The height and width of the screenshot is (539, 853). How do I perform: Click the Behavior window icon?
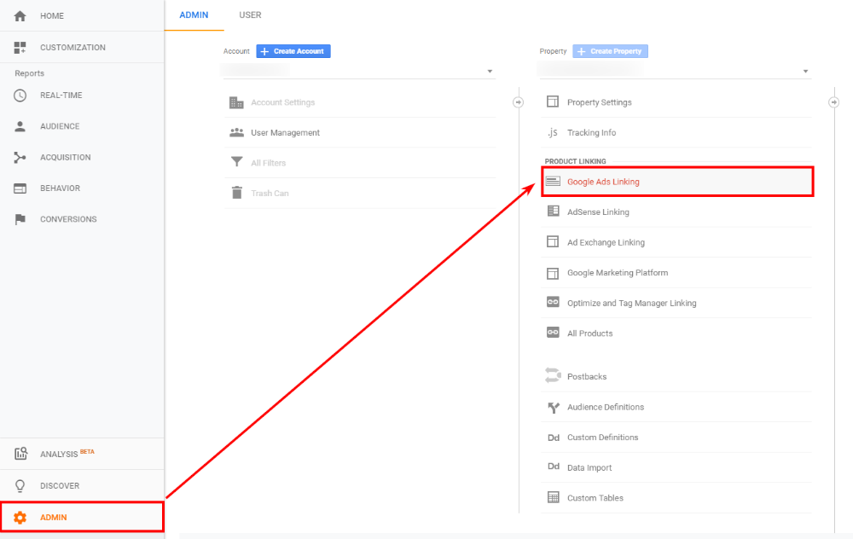pyautogui.click(x=20, y=188)
